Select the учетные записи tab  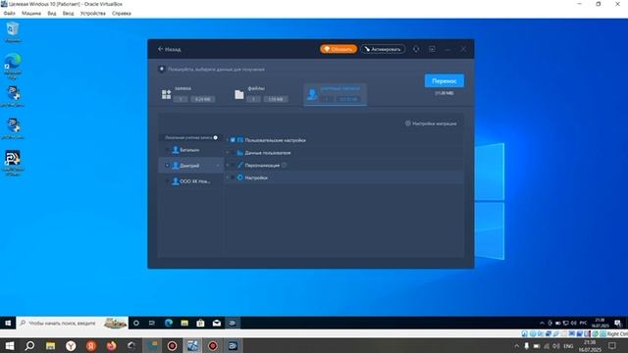[x=336, y=94]
